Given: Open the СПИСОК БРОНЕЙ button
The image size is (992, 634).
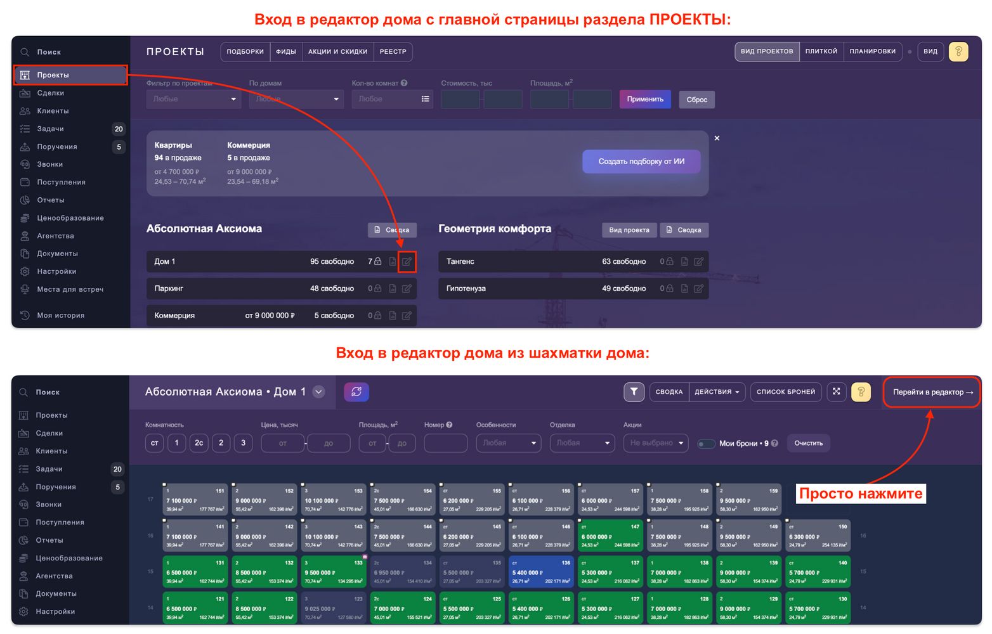Looking at the screenshot, I should pos(786,392).
